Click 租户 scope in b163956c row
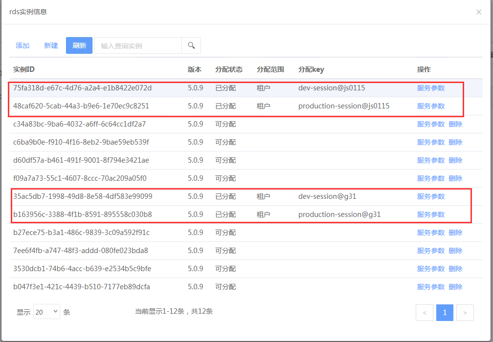Viewport: 493px width, 342px height. tap(264, 214)
